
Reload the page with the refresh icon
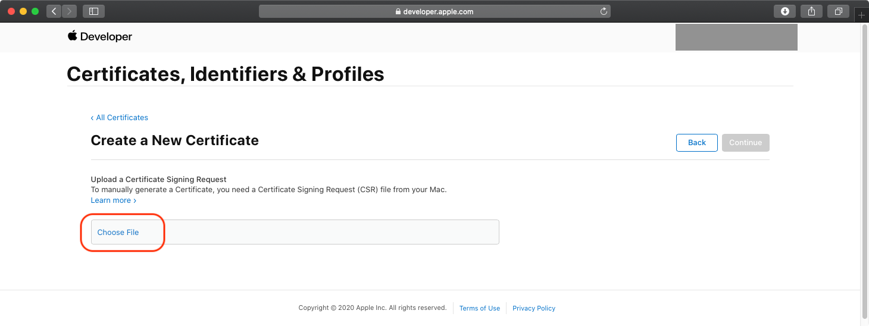[x=604, y=11]
